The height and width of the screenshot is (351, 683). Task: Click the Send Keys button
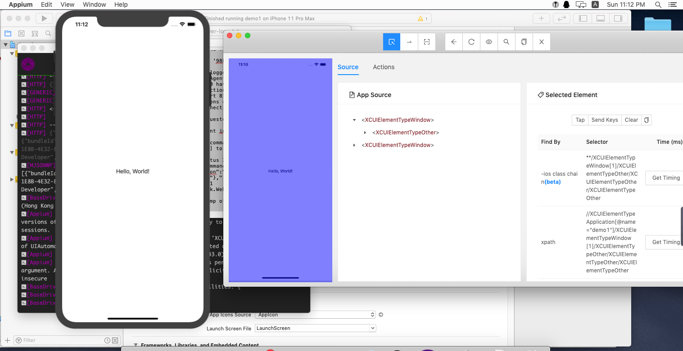tap(605, 120)
